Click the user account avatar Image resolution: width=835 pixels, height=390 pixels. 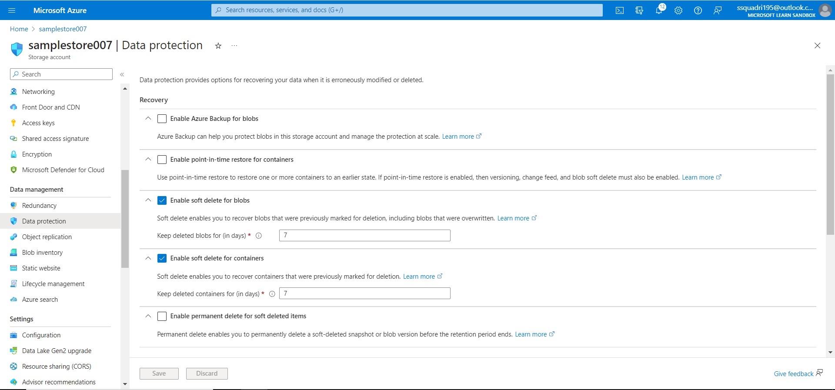825,10
